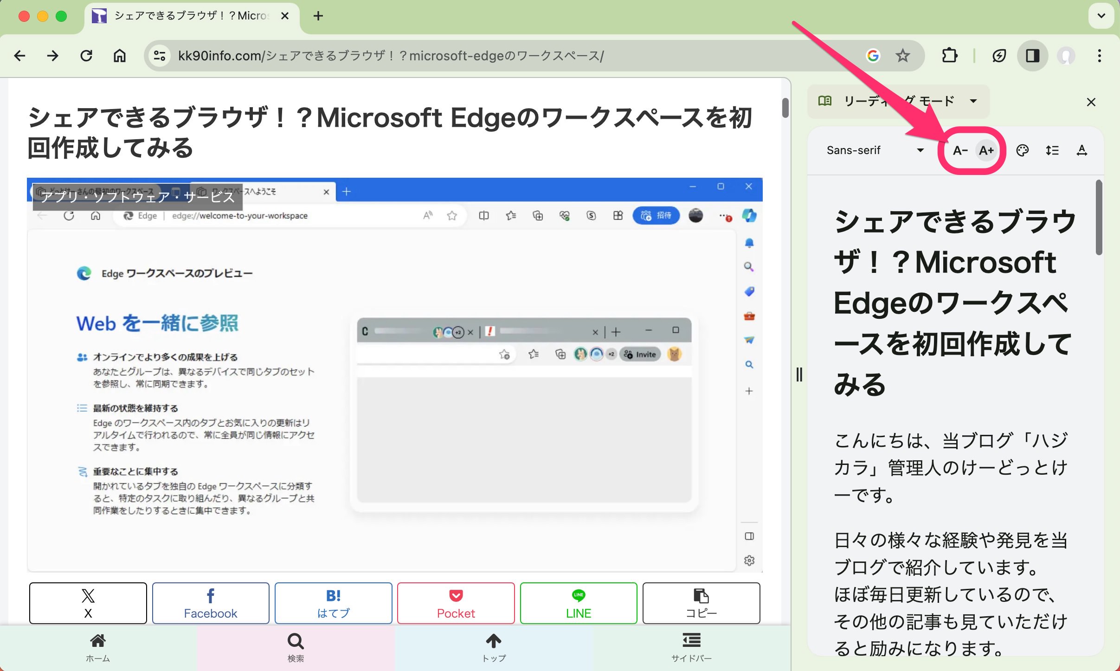Share the article via LINE
This screenshot has height=671, width=1120.
(579, 603)
